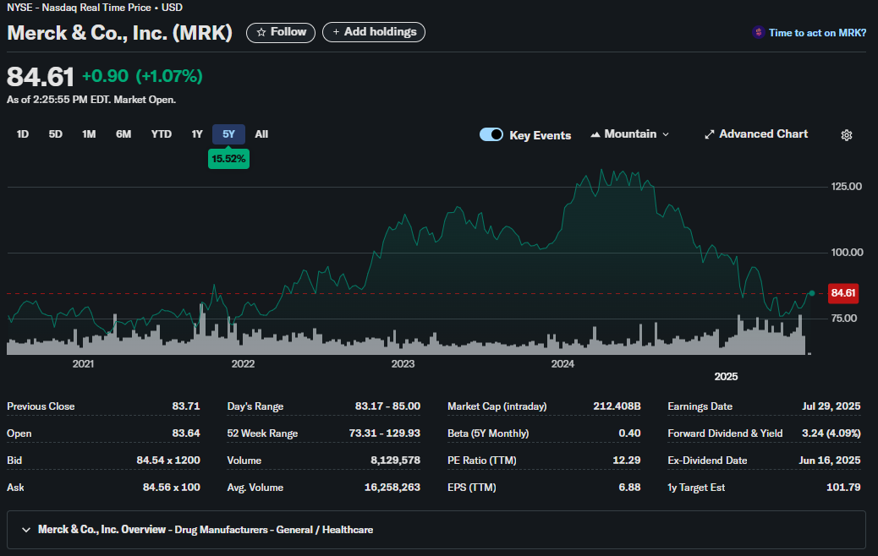Click the Volume value 8,129,578
Image resolution: width=878 pixels, height=556 pixels.
395,461
